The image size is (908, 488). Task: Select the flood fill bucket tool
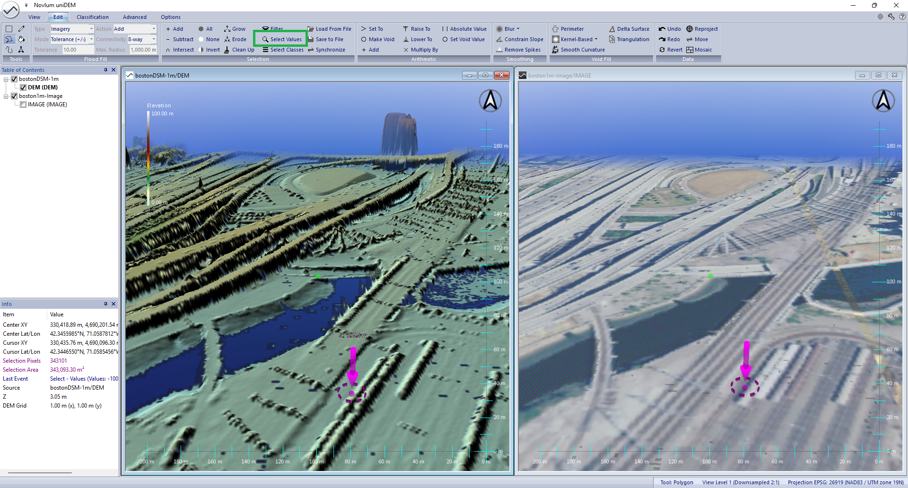point(21,39)
